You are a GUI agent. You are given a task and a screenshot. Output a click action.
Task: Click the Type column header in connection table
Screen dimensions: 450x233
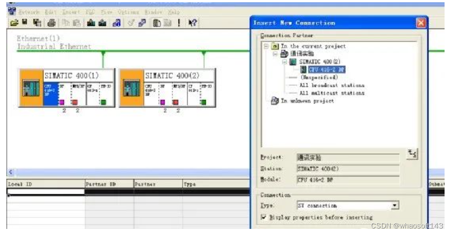coord(216,184)
